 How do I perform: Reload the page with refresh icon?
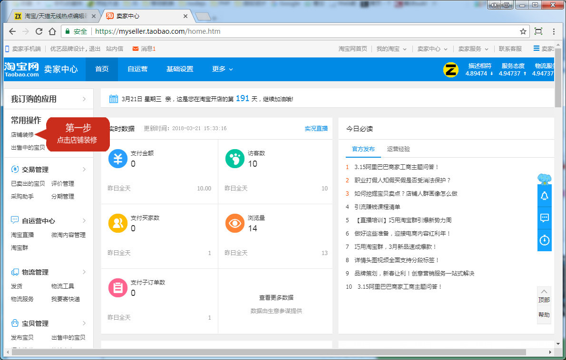[x=39, y=31]
